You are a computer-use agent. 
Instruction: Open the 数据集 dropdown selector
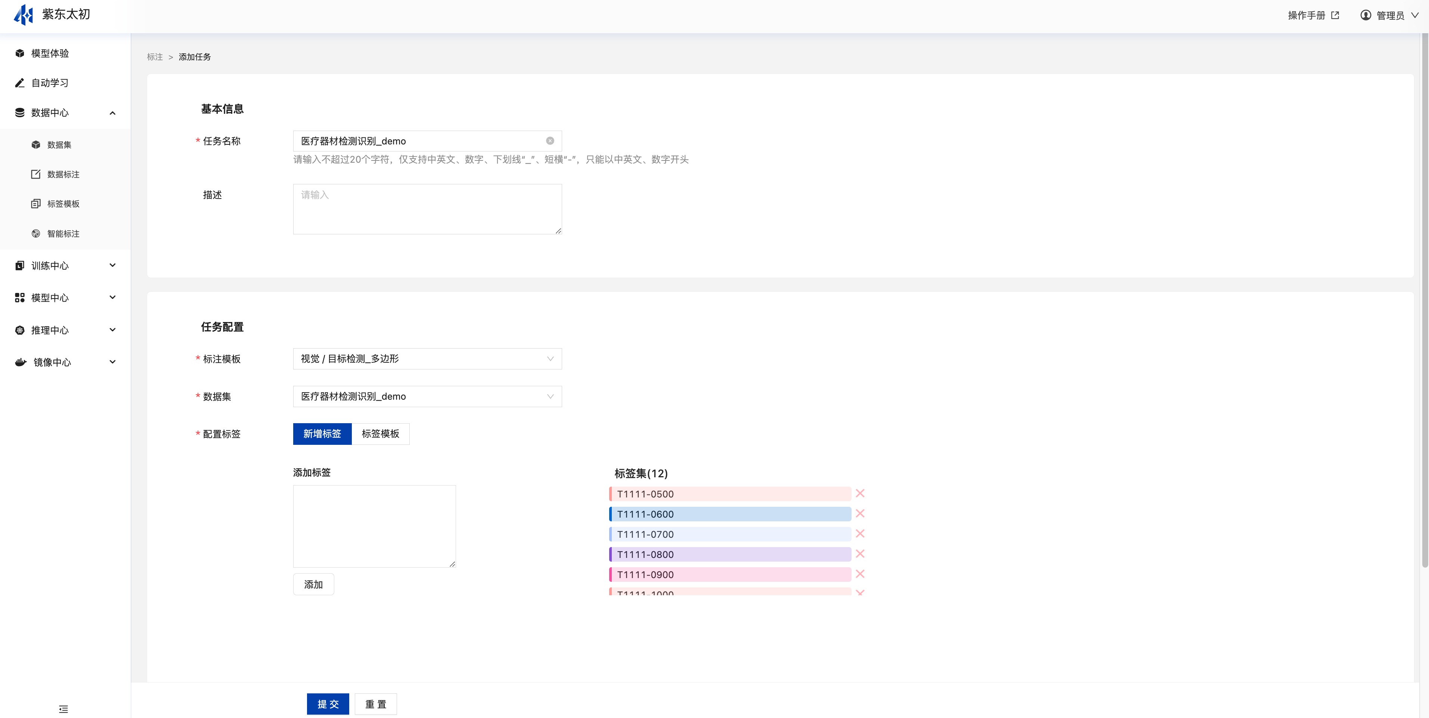point(427,396)
